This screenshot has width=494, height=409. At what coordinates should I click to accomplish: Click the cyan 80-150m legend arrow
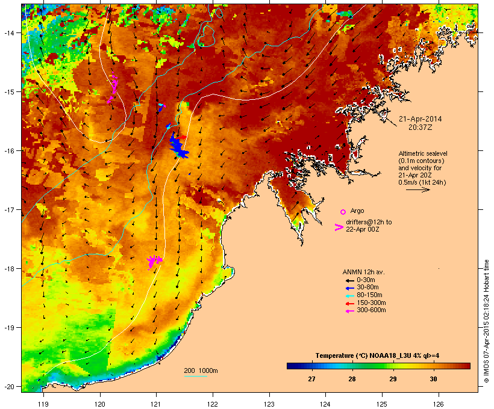point(349,296)
